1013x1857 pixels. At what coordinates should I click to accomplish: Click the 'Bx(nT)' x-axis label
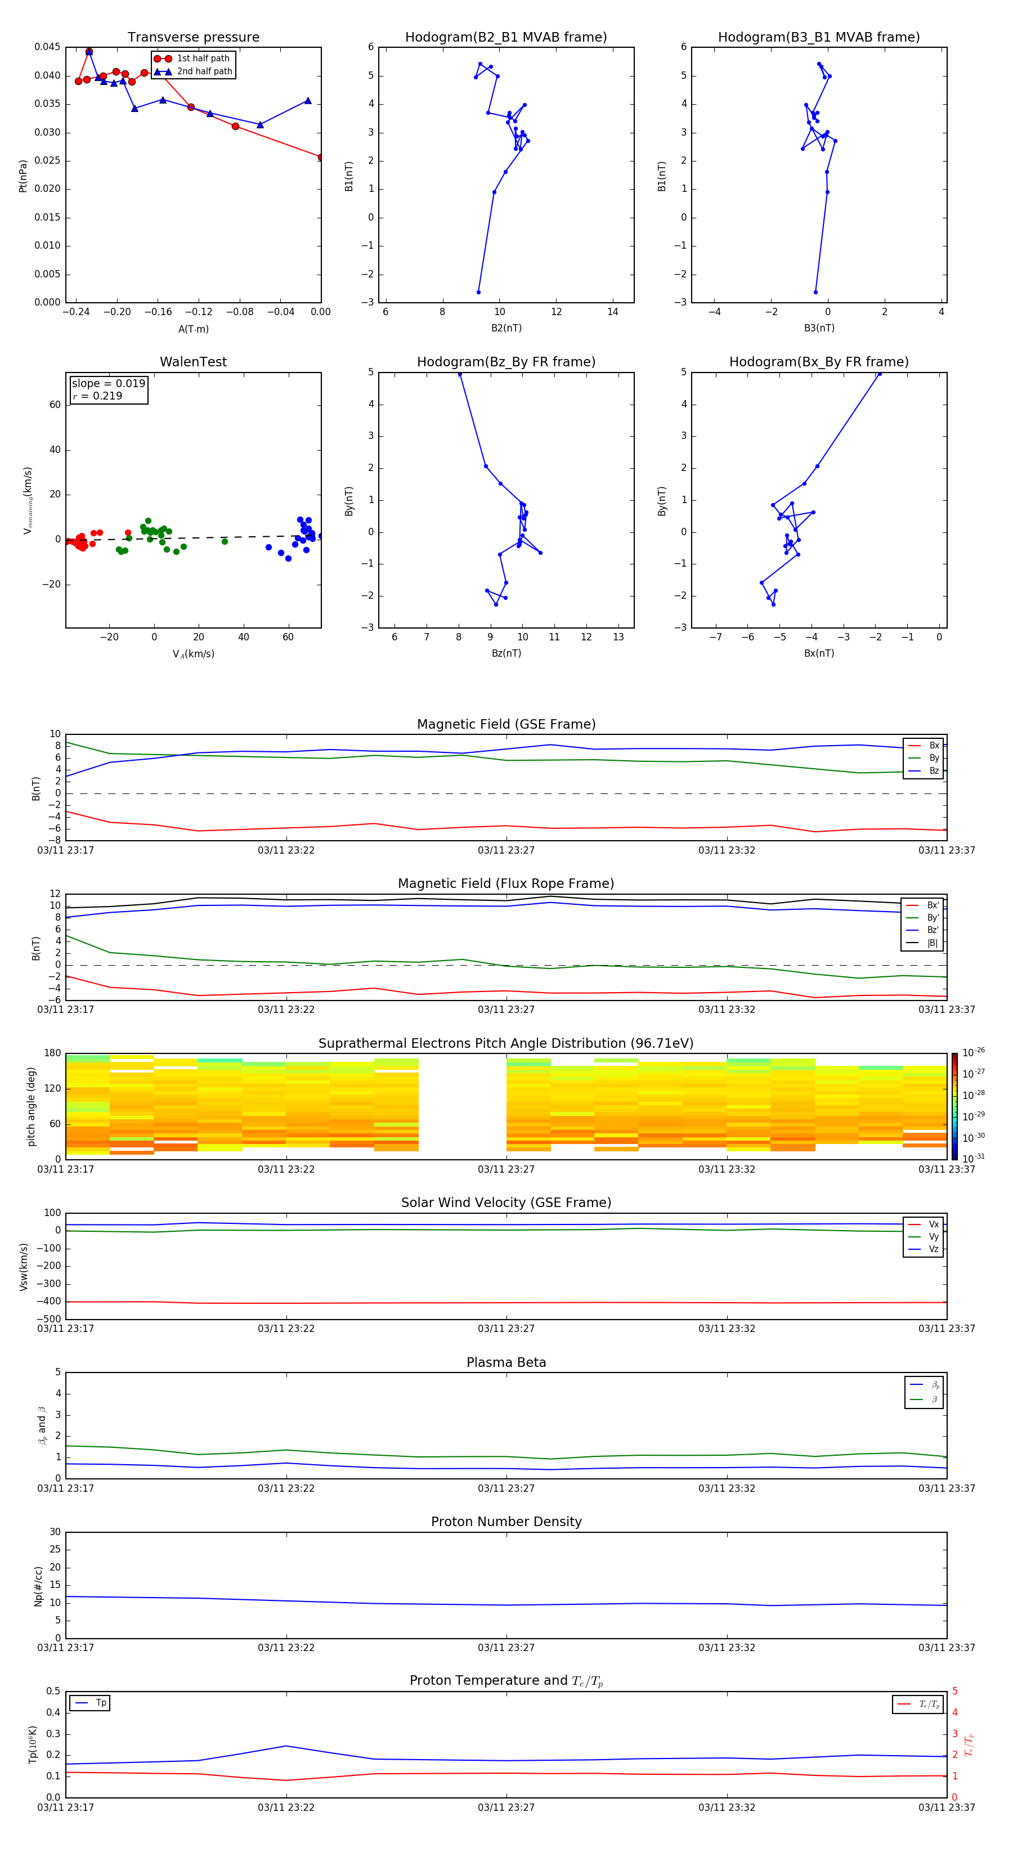tap(819, 653)
